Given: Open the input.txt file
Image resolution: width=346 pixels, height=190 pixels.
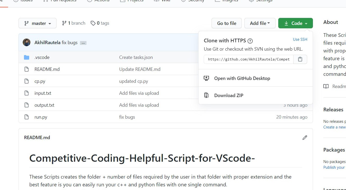Looking at the screenshot, I should coord(43,93).
